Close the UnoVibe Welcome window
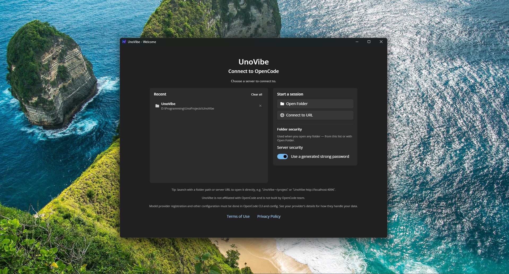The width and height of the screenshot is (509, 274). [x=381, y=42]
